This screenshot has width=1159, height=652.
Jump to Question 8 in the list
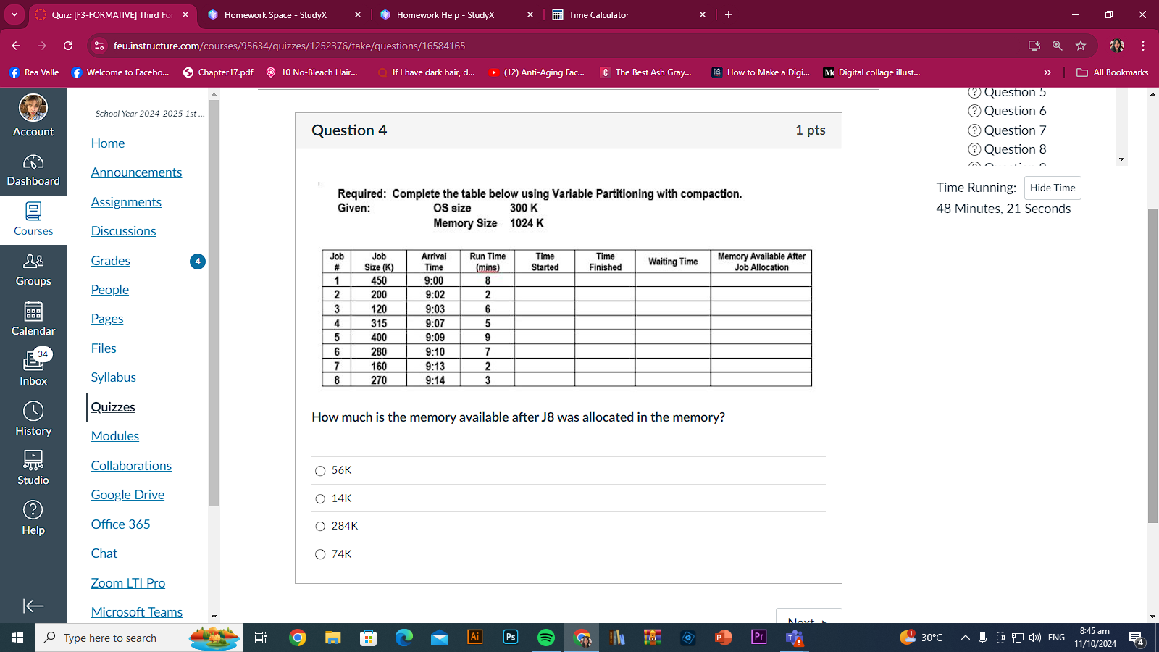1015,149
